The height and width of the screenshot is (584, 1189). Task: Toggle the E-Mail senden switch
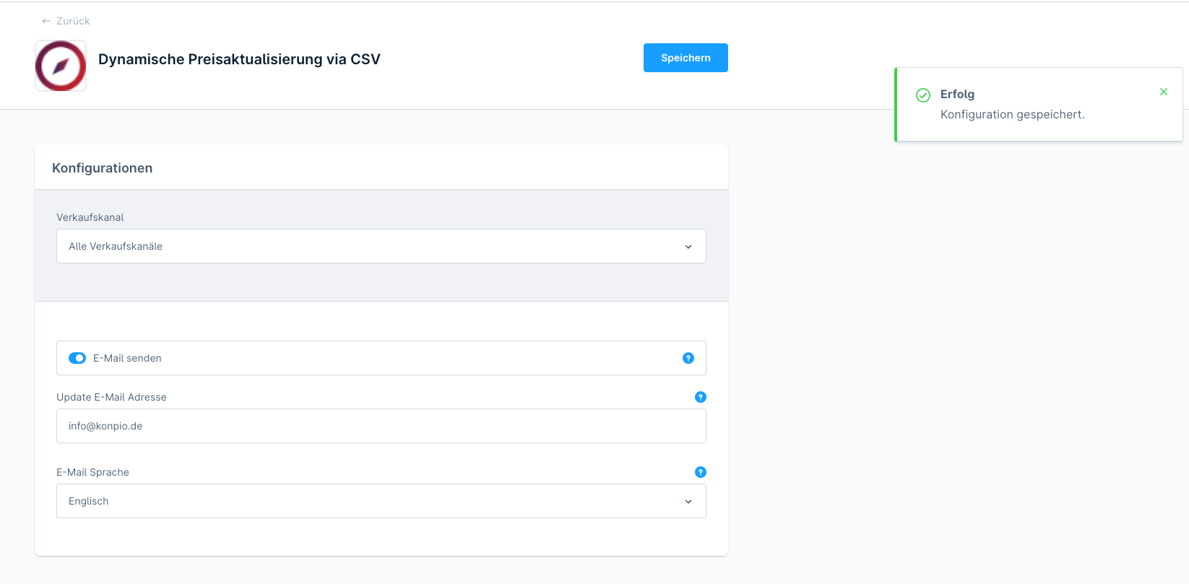click(77, 358)
